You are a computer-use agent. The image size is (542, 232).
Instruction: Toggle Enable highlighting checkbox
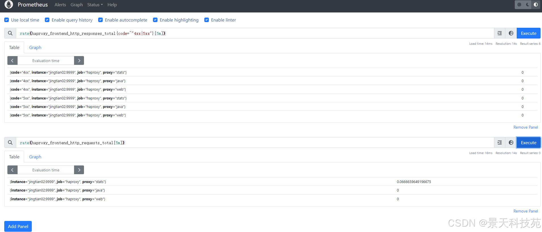click(x=155, y=20)
